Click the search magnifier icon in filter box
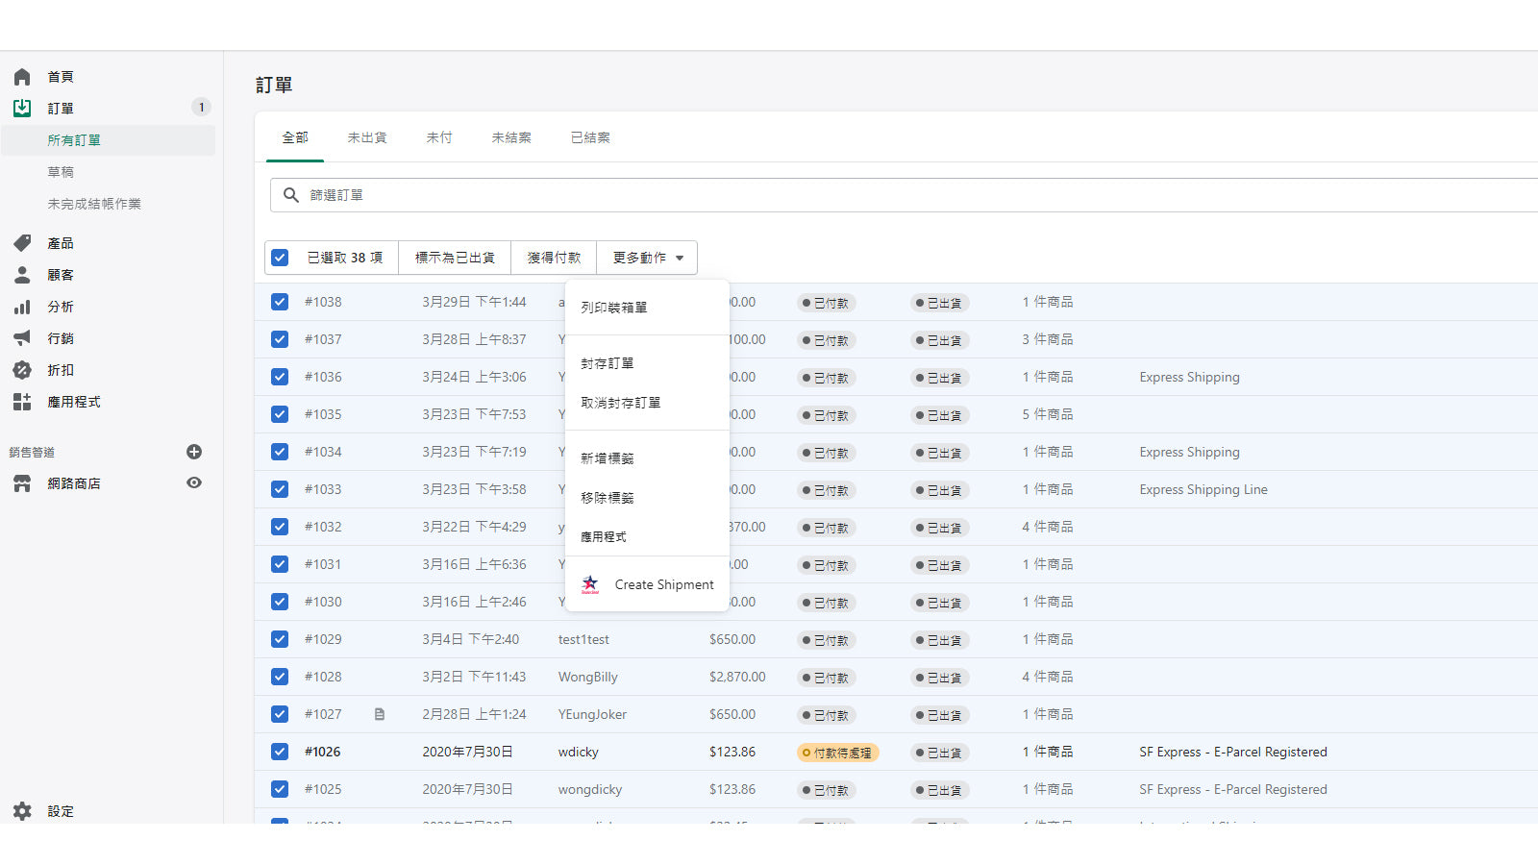Image resolution: width=1538 pixels, height=865 pixels. click(291, 195)
